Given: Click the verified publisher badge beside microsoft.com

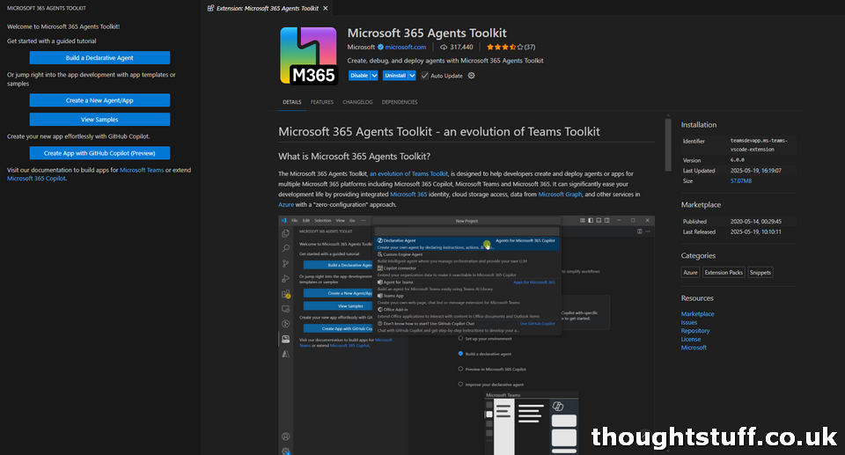Looking at the screenshot, I should coord(380,47).
